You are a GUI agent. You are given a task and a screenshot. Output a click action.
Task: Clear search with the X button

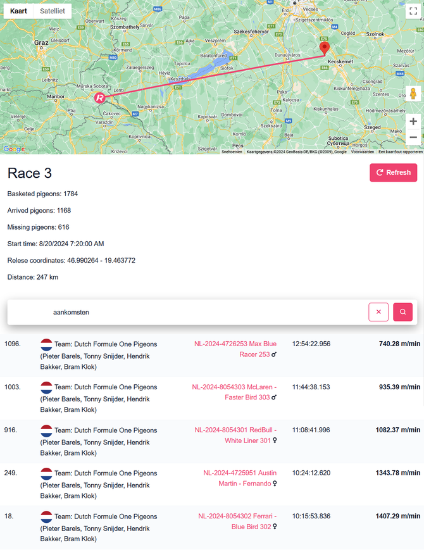click(378, 312)
